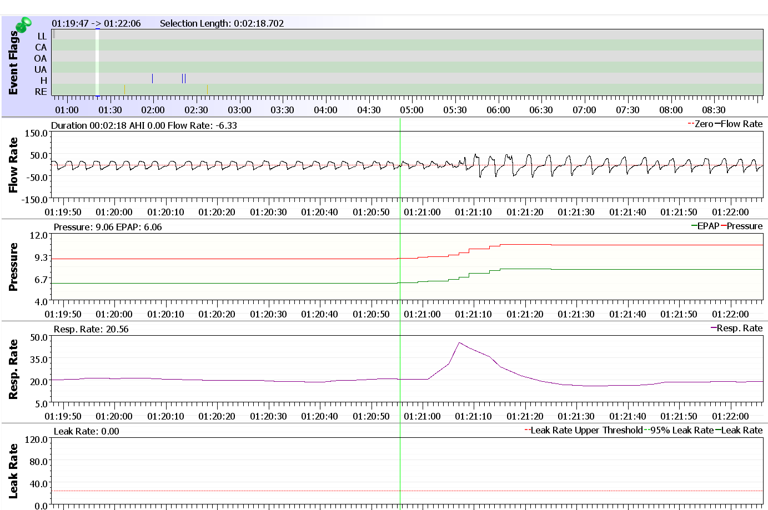Click the Selection Length 0:02:18.702 text
Viewport: 768px width, 510px height.
coord(222,23)
